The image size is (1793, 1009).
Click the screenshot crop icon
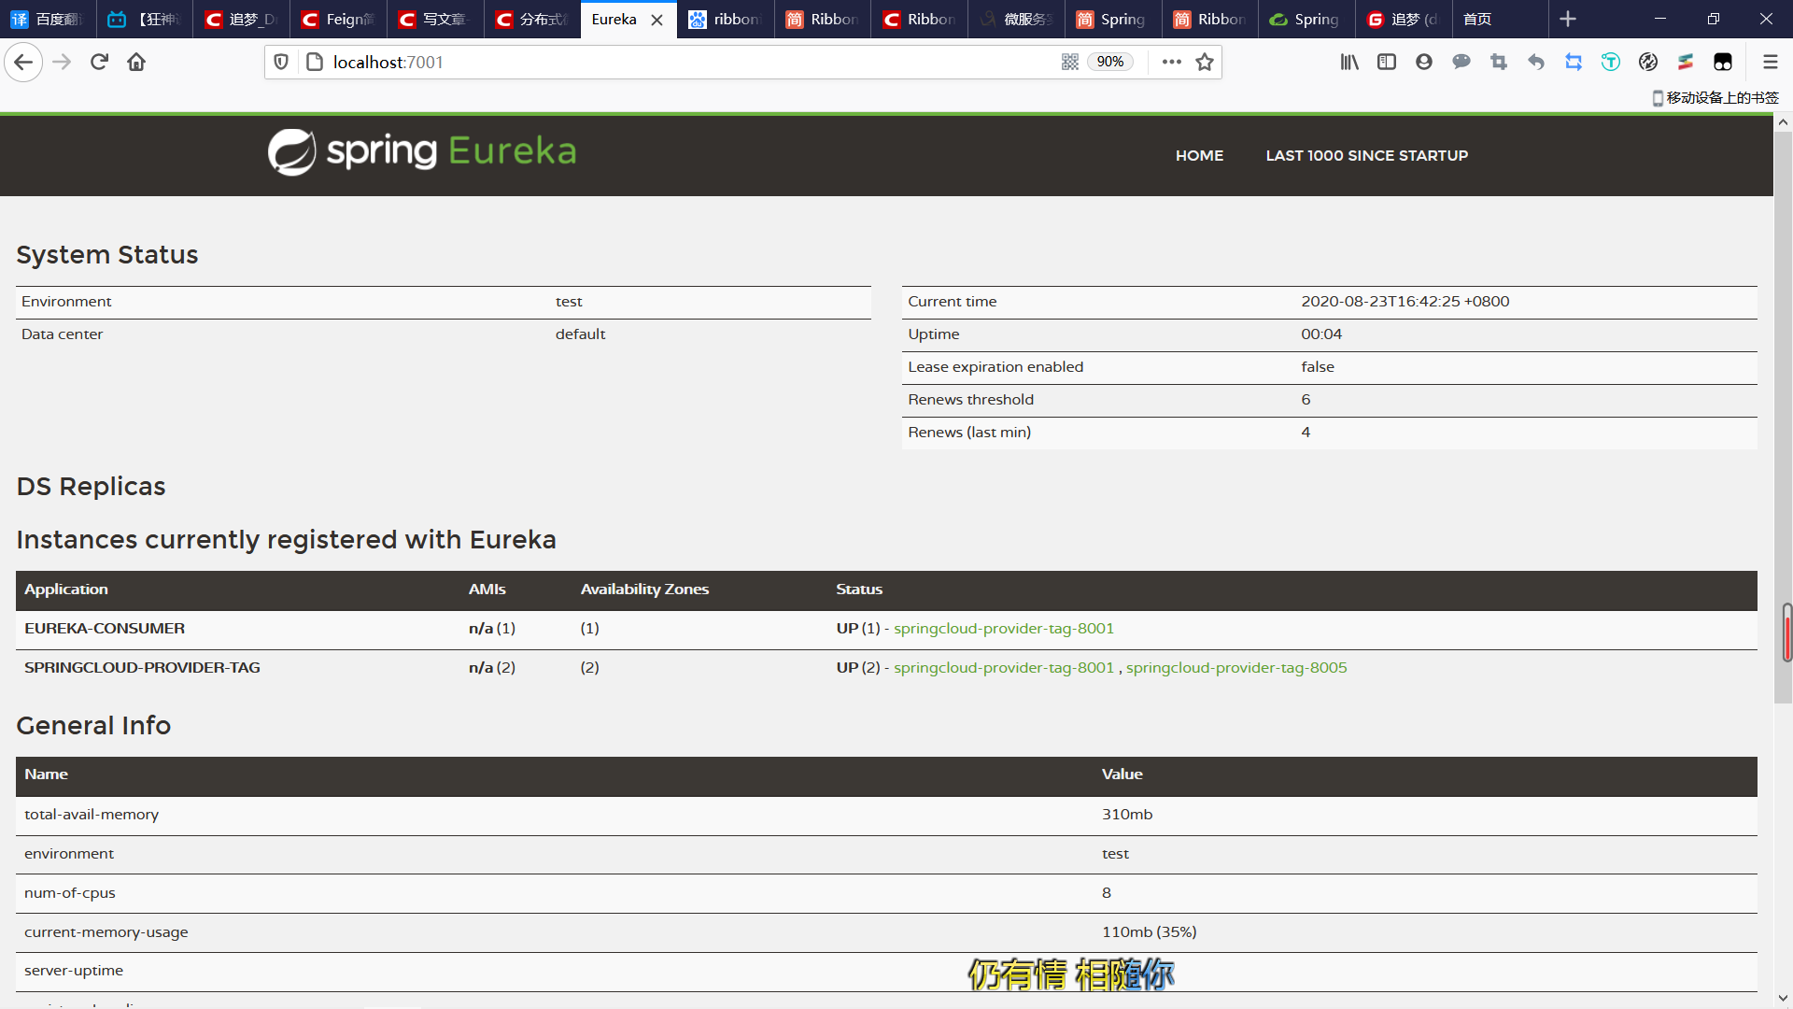coord(1499,62)
